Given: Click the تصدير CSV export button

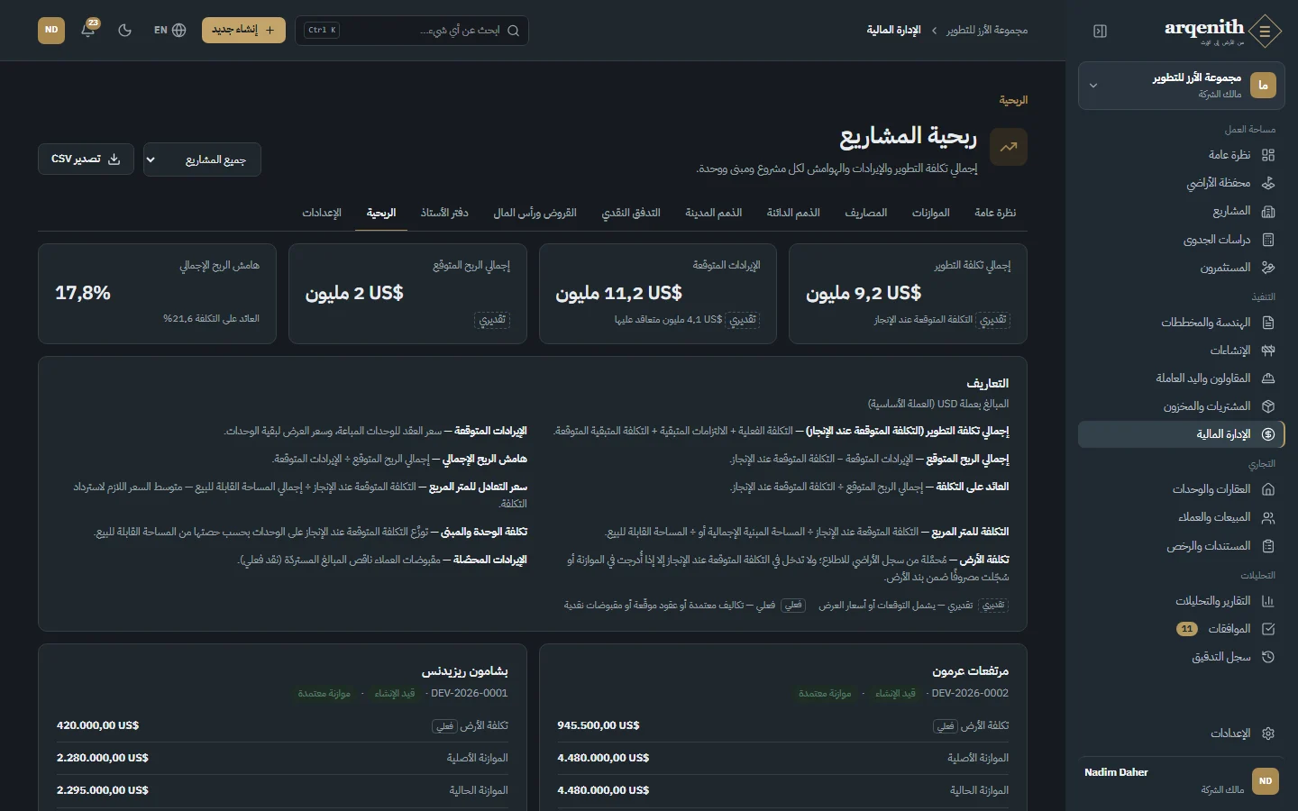Looking at the screenshot, I should [x=86, y=159].
